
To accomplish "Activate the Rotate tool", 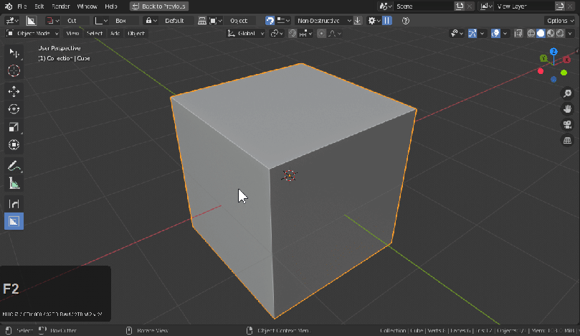I will click(x=14, y=109).
